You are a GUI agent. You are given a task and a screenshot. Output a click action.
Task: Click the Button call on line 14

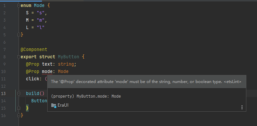pyautogui.click(x=39, y=101)
